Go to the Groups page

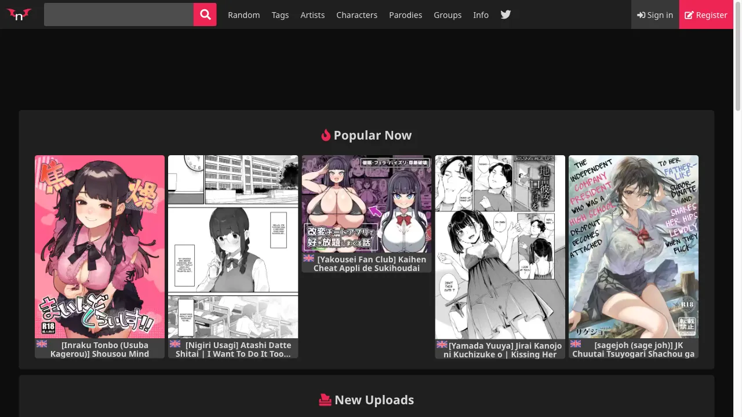point(448,15)
